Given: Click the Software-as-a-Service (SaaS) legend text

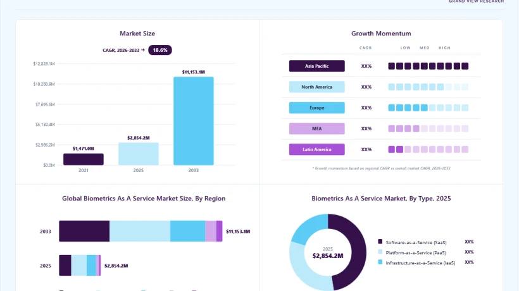Looking at the screenshot, I should 416,243.
